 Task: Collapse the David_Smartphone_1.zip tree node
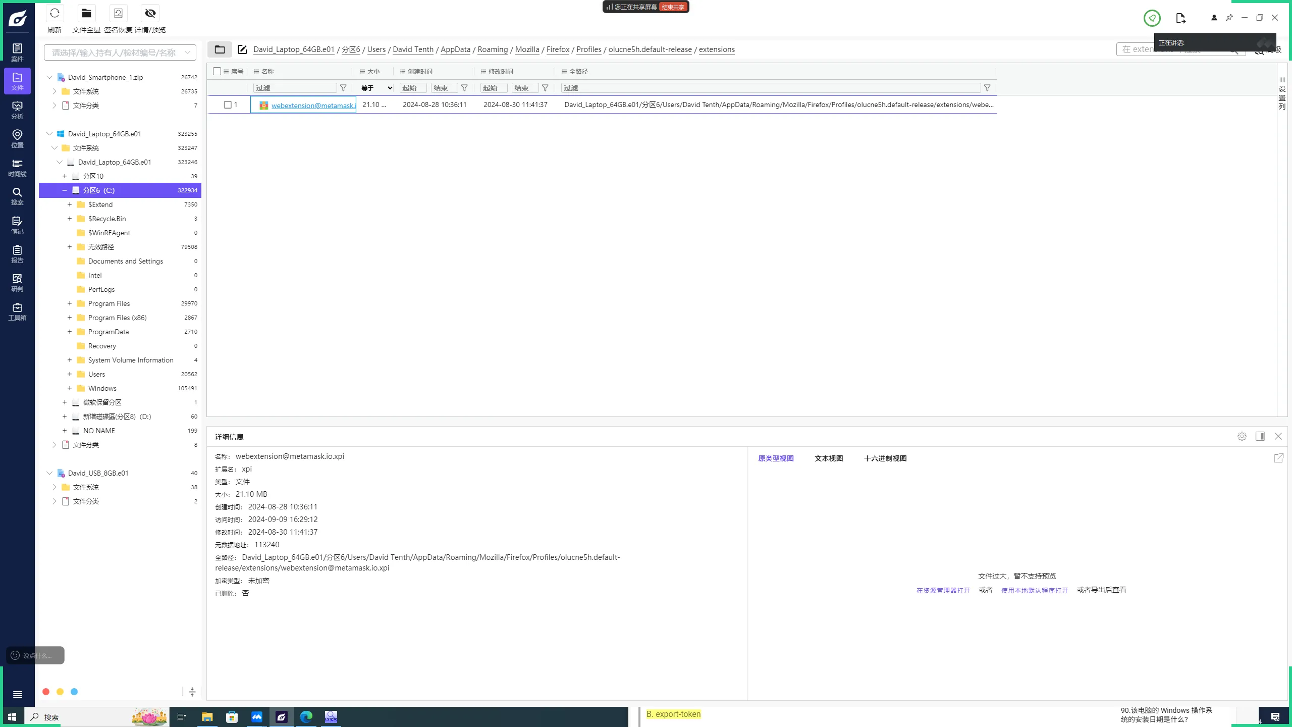(49, 77)
